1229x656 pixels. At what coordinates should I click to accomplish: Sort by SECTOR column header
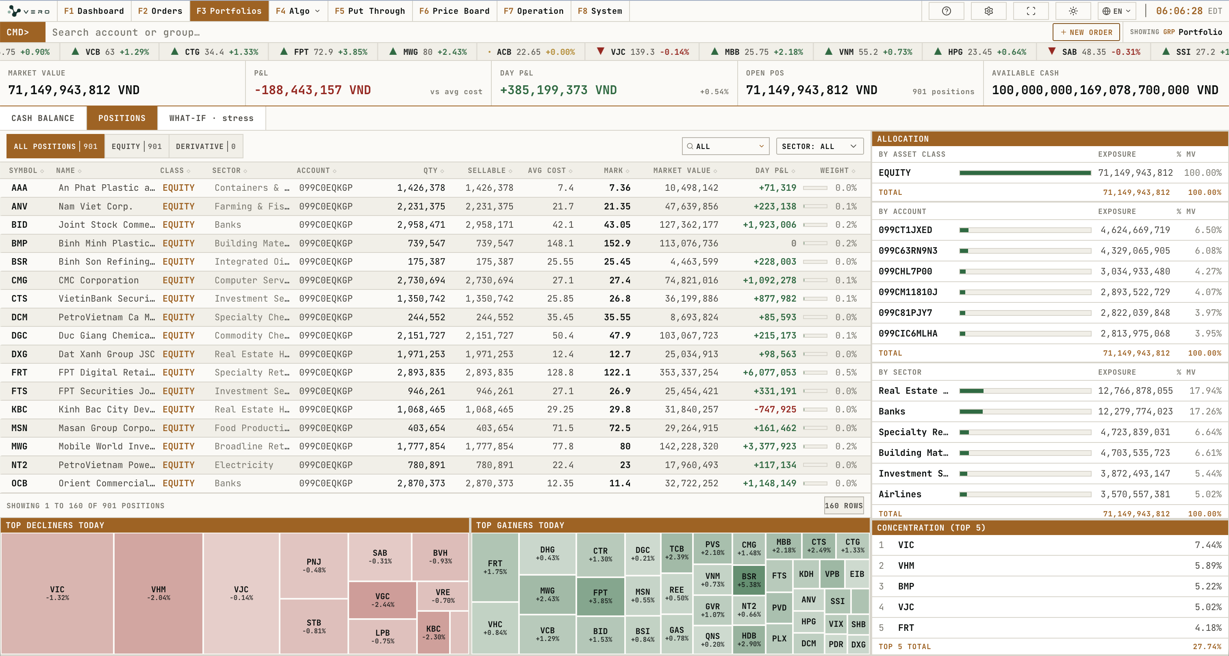pos(230,170)
